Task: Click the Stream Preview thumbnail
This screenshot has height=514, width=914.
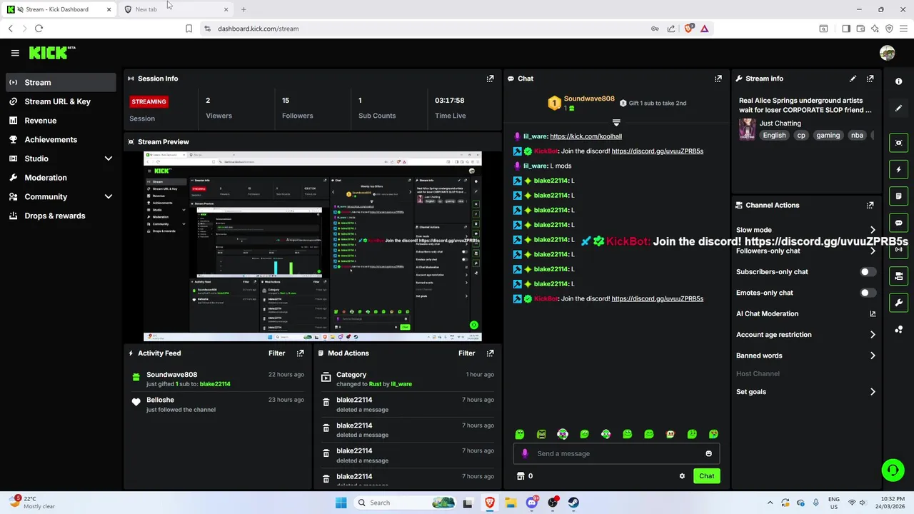Action: pos(313,246)
